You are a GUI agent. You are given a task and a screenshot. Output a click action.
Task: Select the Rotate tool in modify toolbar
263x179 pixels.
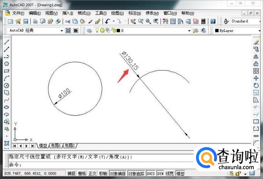(x=256, y=85)
